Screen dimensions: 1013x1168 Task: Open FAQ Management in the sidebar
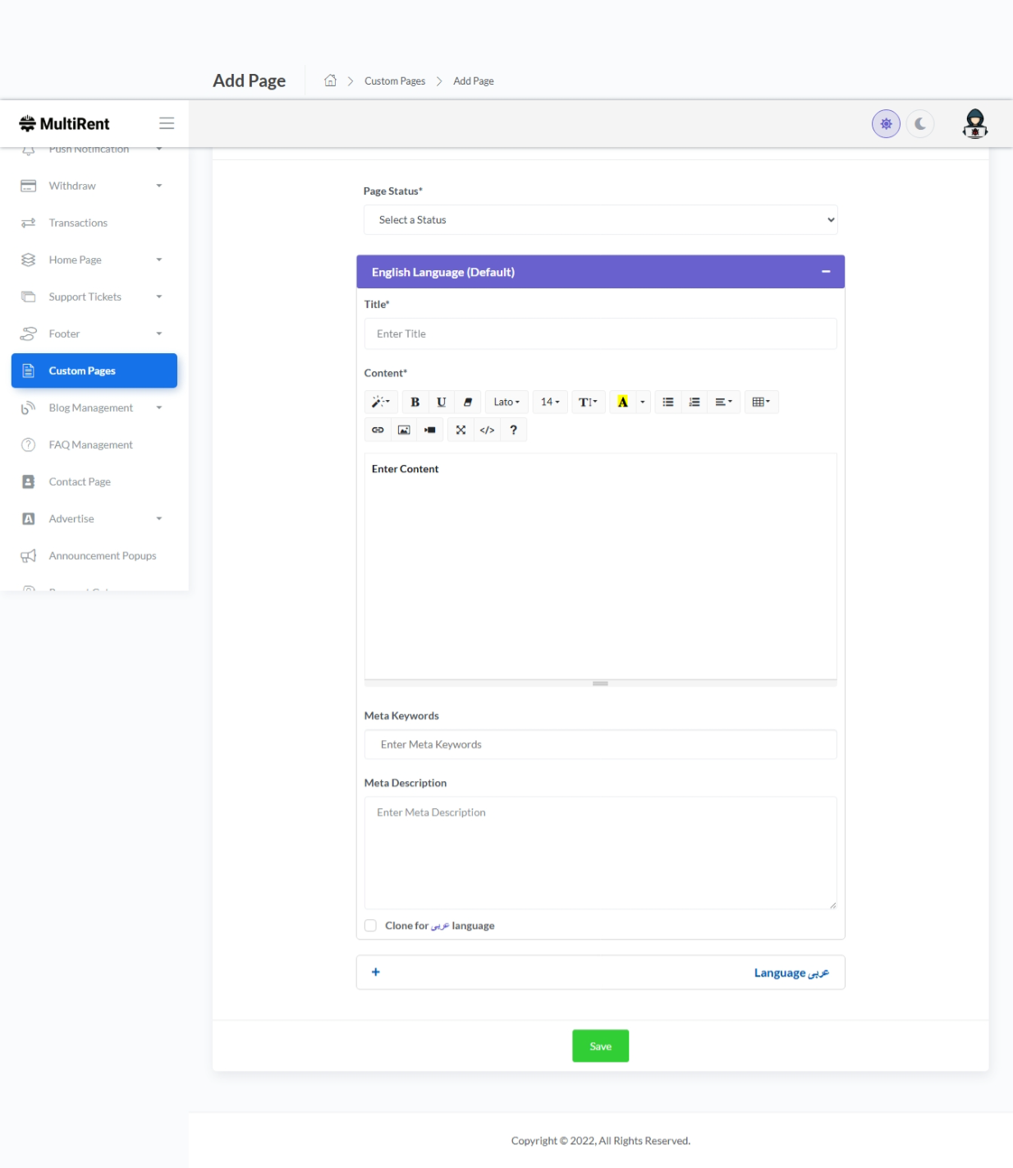(90, 444)
